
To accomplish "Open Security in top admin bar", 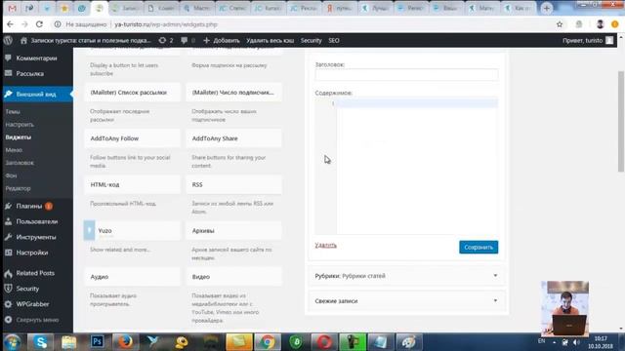I will [311, 40].
